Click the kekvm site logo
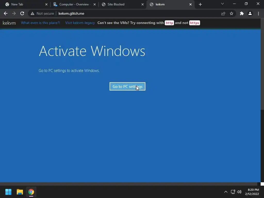The width and height of the screenshot is (264, 198). click(9, 23)
